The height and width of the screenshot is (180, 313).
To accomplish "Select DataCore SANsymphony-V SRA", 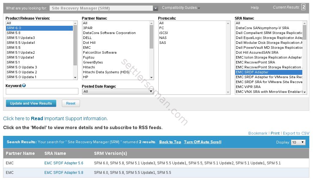I will click(x=269, y=28).
